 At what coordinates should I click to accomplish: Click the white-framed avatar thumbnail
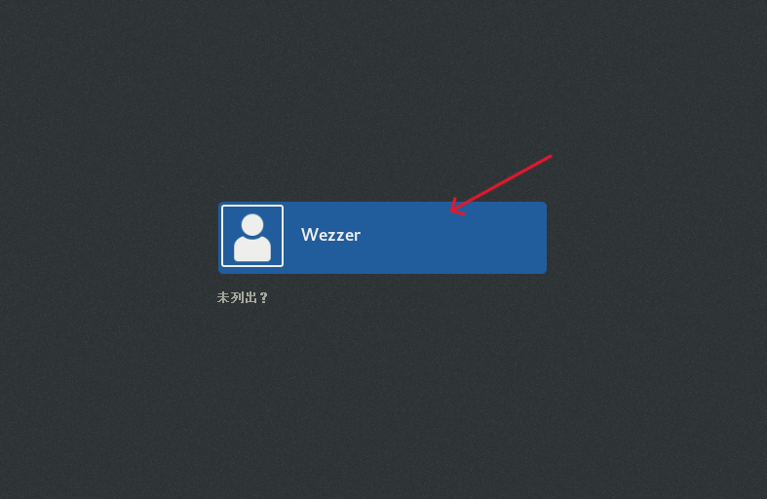point(252,236)
